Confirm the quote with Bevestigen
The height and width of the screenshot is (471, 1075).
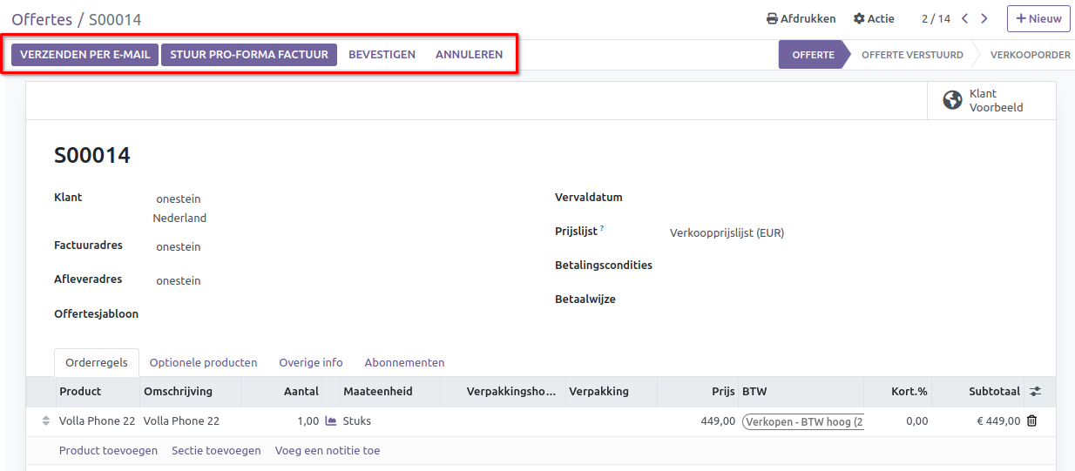pyautogui.click(x=382, y=55)
